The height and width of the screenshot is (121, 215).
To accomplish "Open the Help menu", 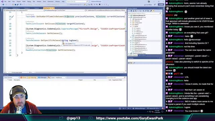I will 63,1.
